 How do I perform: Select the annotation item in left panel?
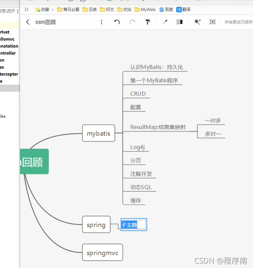9,46
